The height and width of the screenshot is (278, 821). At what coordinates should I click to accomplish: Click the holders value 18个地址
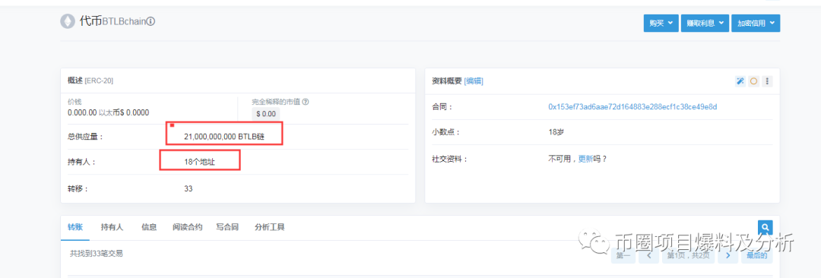(x=199, y=163)
